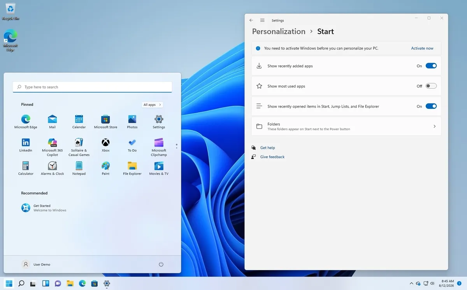The width and height of the screenshot is (467, 290).
Task: Open the pinned Settings gear in Start
Action: (x=159, y=122)
